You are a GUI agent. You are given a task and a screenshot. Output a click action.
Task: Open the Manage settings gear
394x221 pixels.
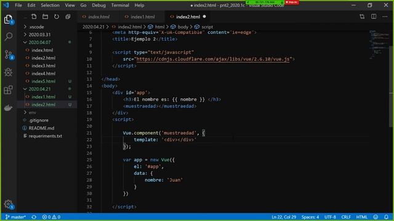pos(9,204)
